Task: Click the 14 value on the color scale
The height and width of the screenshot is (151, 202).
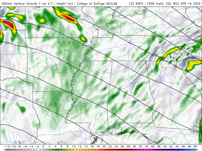Action: pos(86,146)
